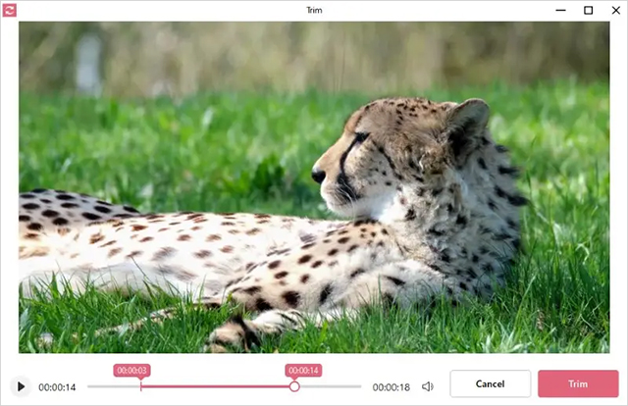Click the pink app logo icon
Screen dimensions: 628x406
pyautogui.click(x=9, y=10)
